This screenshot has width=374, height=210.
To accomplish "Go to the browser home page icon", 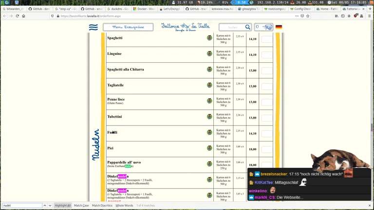I will click(x=23, y=16).
